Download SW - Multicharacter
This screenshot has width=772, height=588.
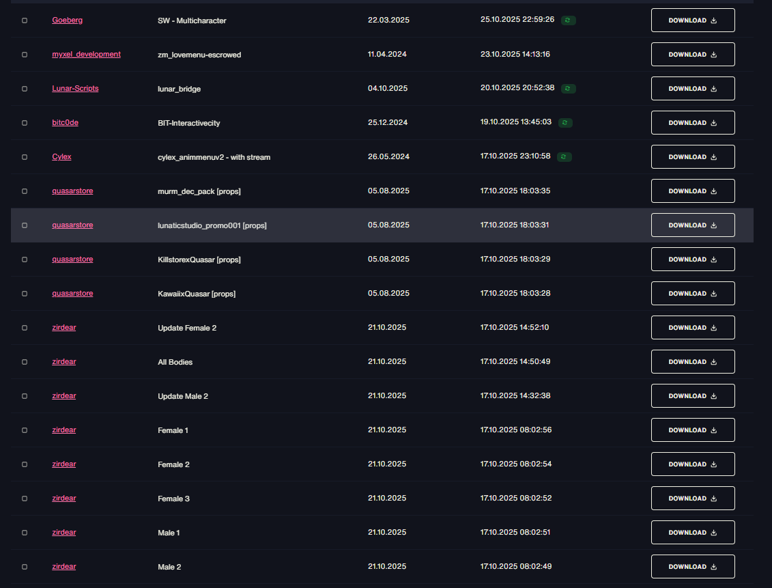(693, 20)
